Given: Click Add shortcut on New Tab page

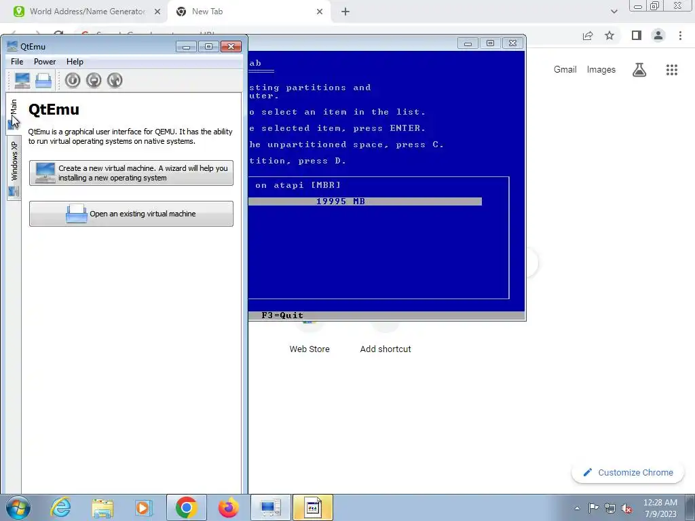Looking at the screenshot, I should pos(386,349).
